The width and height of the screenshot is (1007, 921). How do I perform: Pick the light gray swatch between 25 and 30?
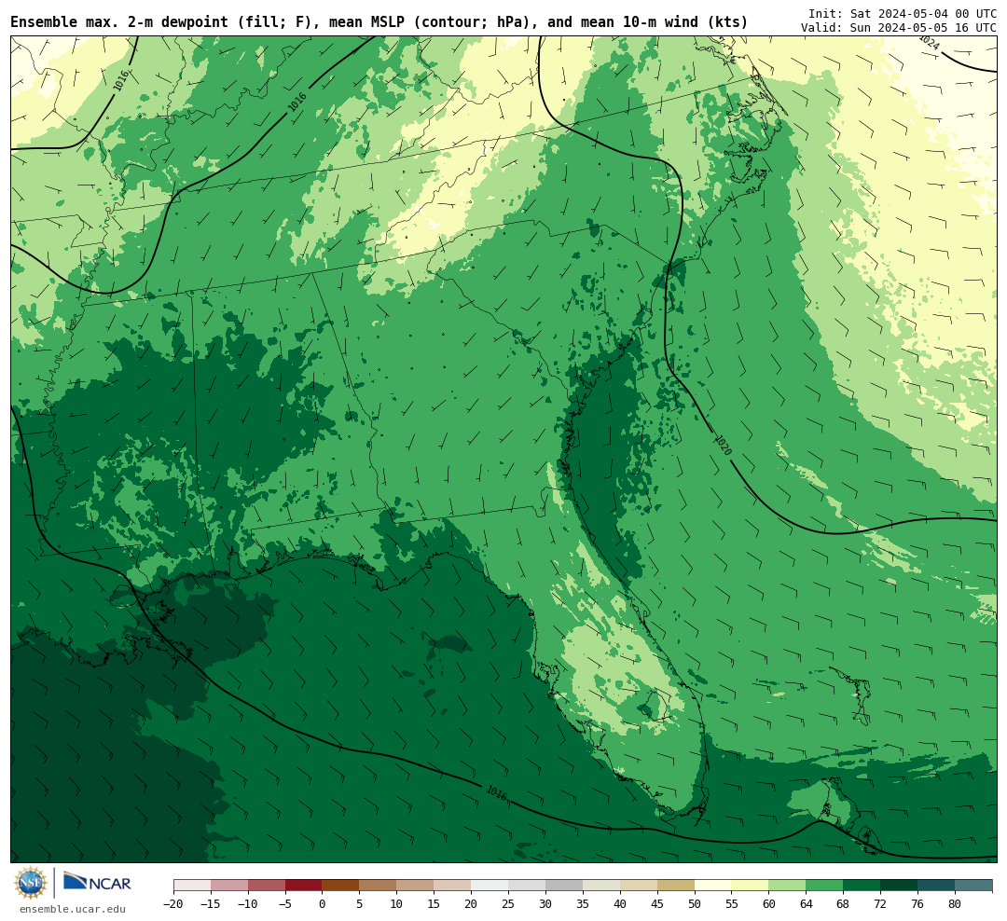(x=527, y=886)
